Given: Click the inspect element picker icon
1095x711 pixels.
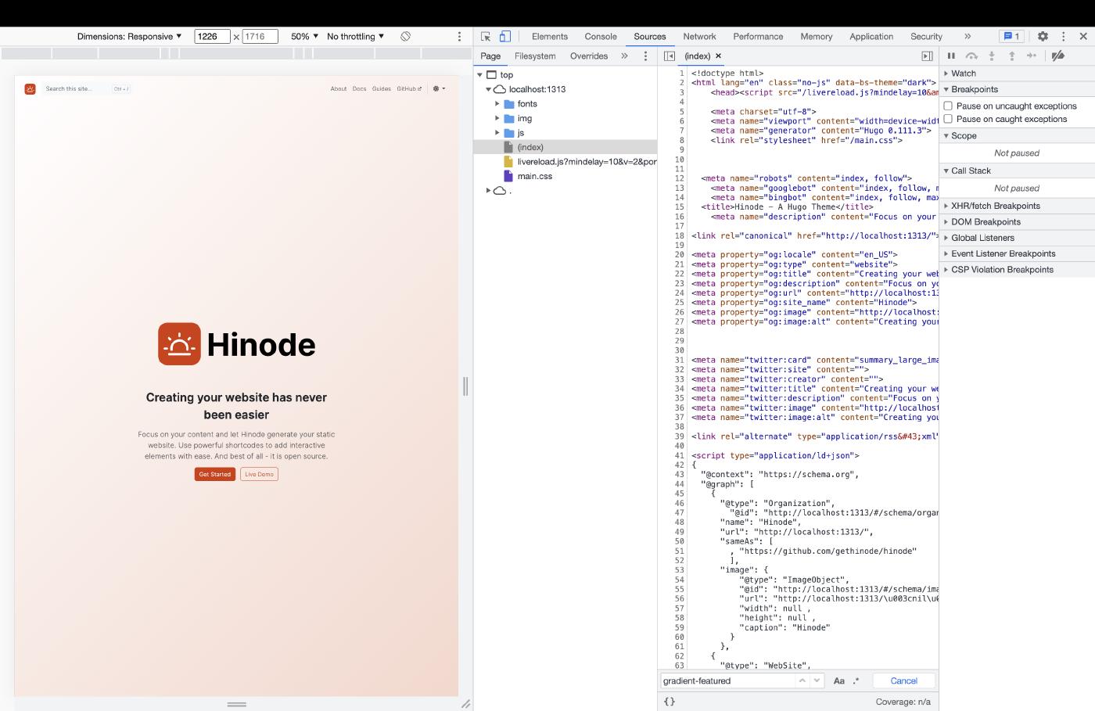Looking at the screenshot, I should click(486, 37).
